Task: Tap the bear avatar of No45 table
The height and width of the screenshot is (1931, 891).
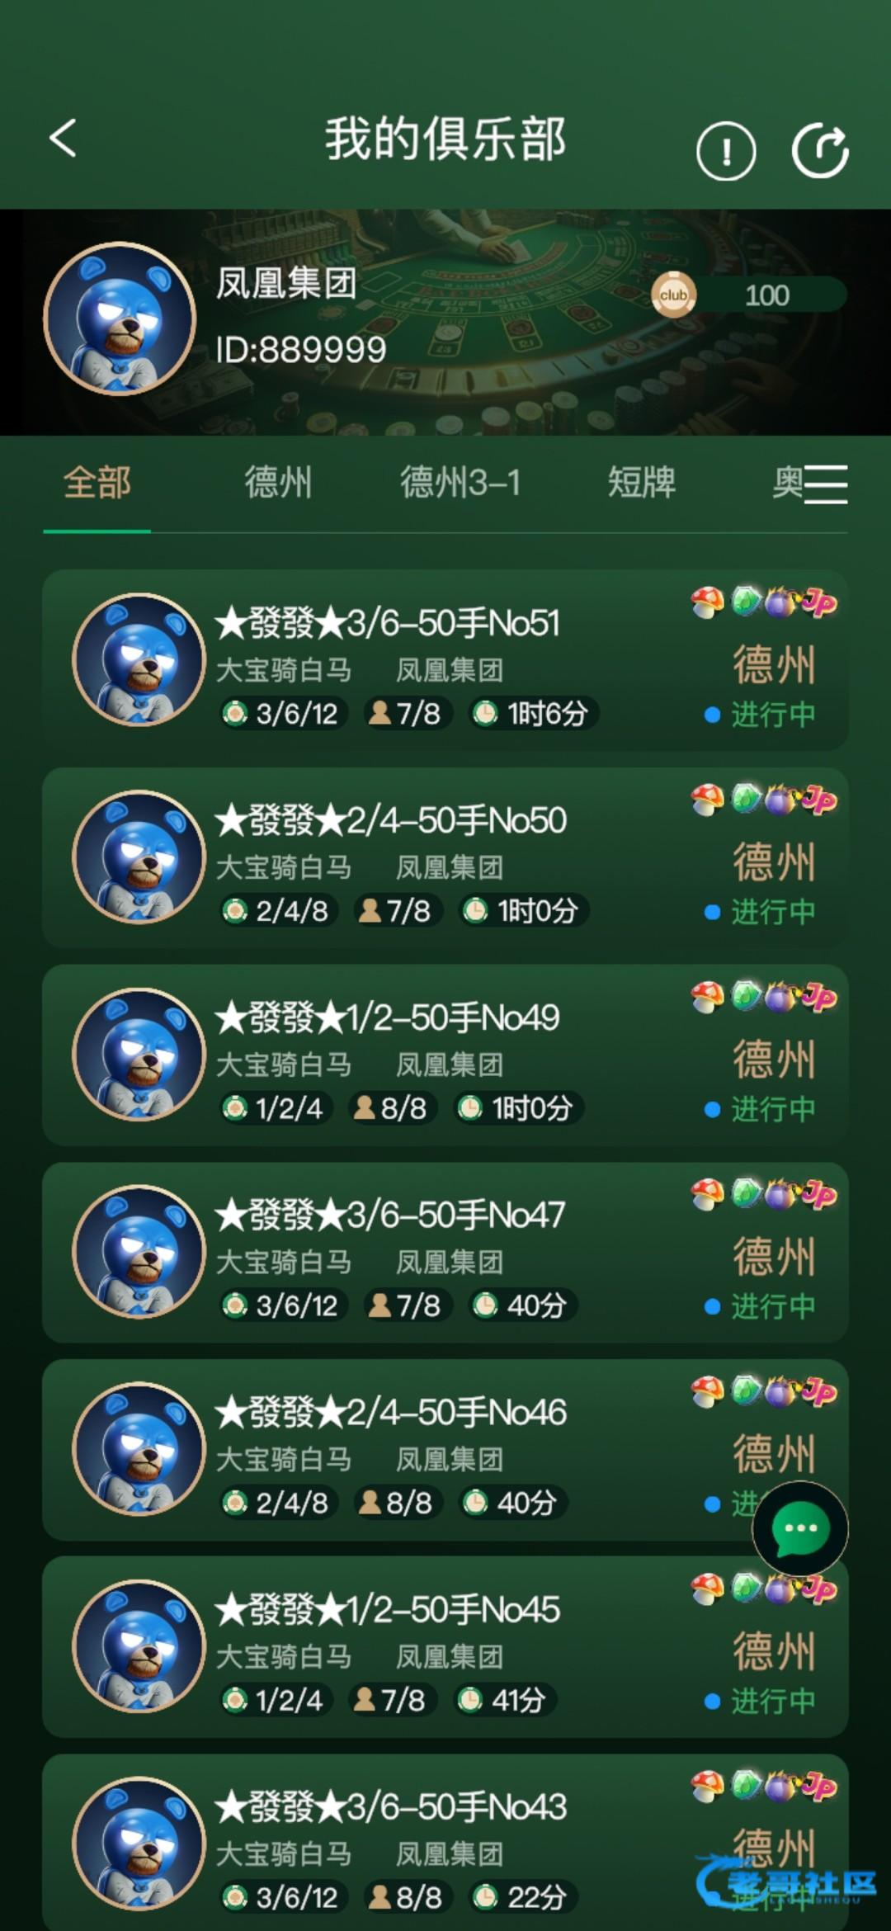Action: click(139, 1646)
